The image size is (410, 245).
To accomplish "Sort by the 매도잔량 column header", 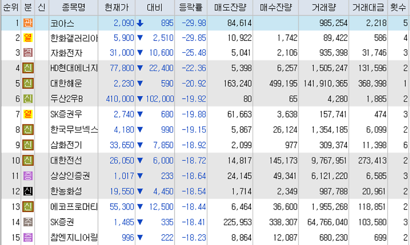I will click(x=230, y=8).
